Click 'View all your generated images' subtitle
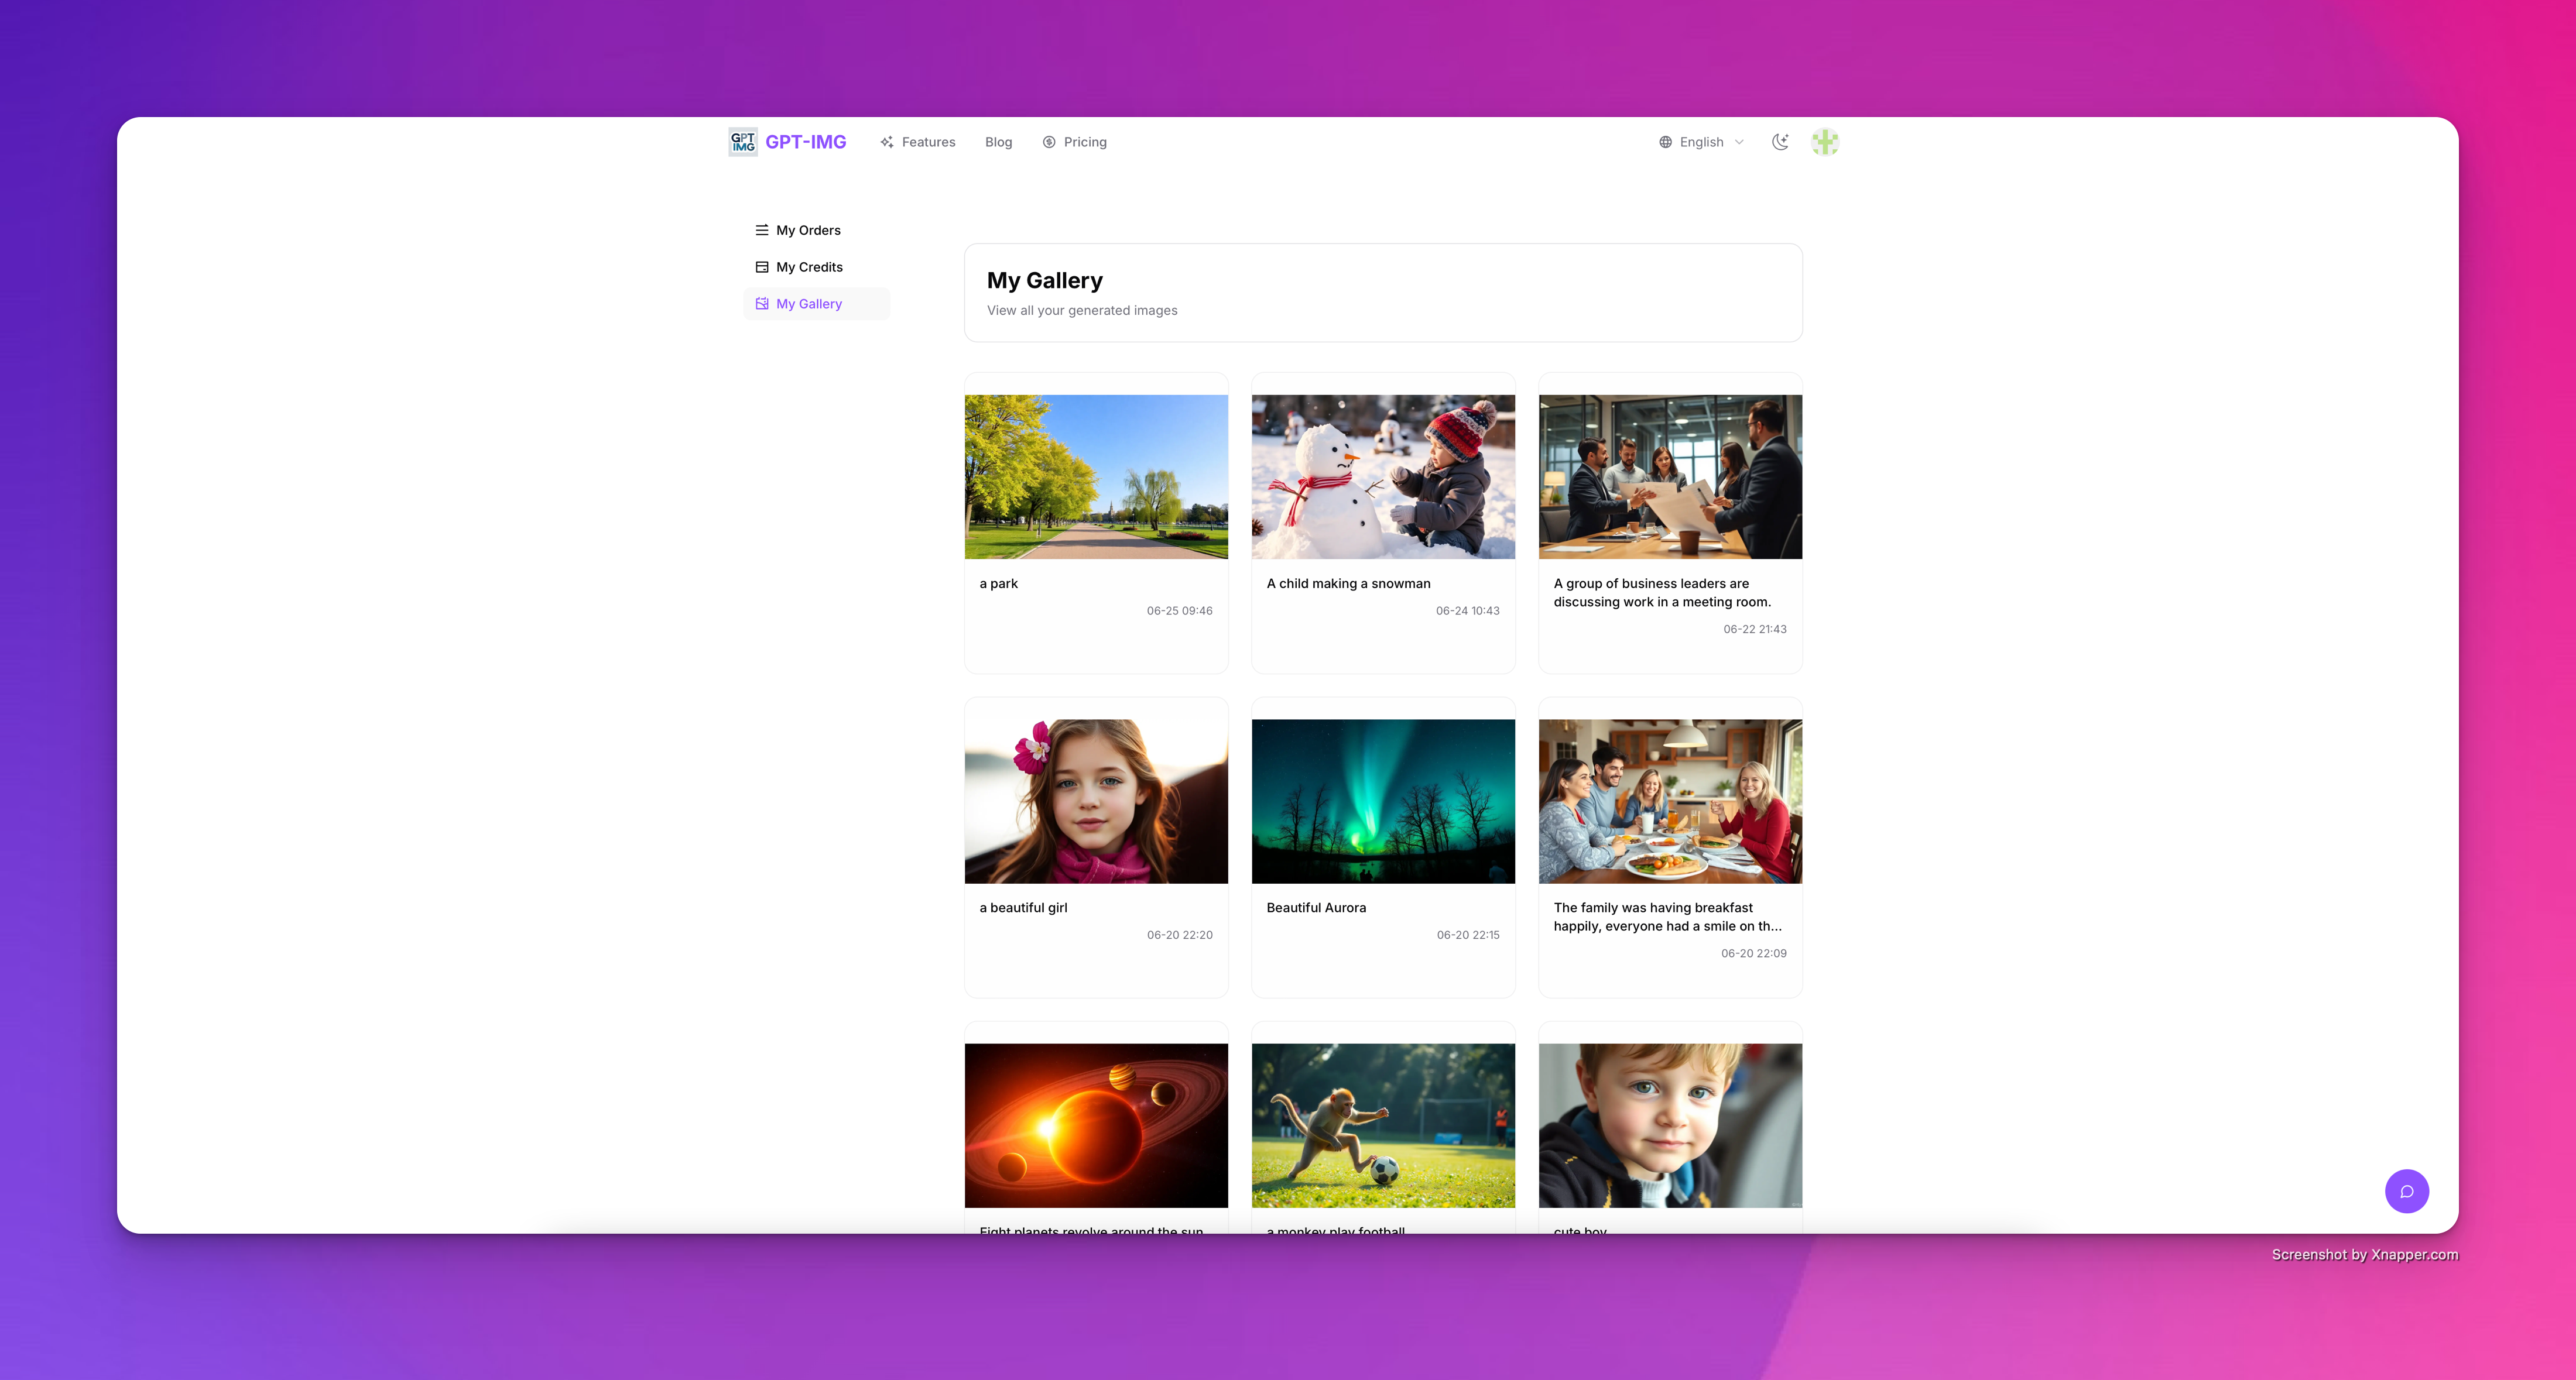The height and width of the screenshot is (1380, 2576). pos(1081,311)
